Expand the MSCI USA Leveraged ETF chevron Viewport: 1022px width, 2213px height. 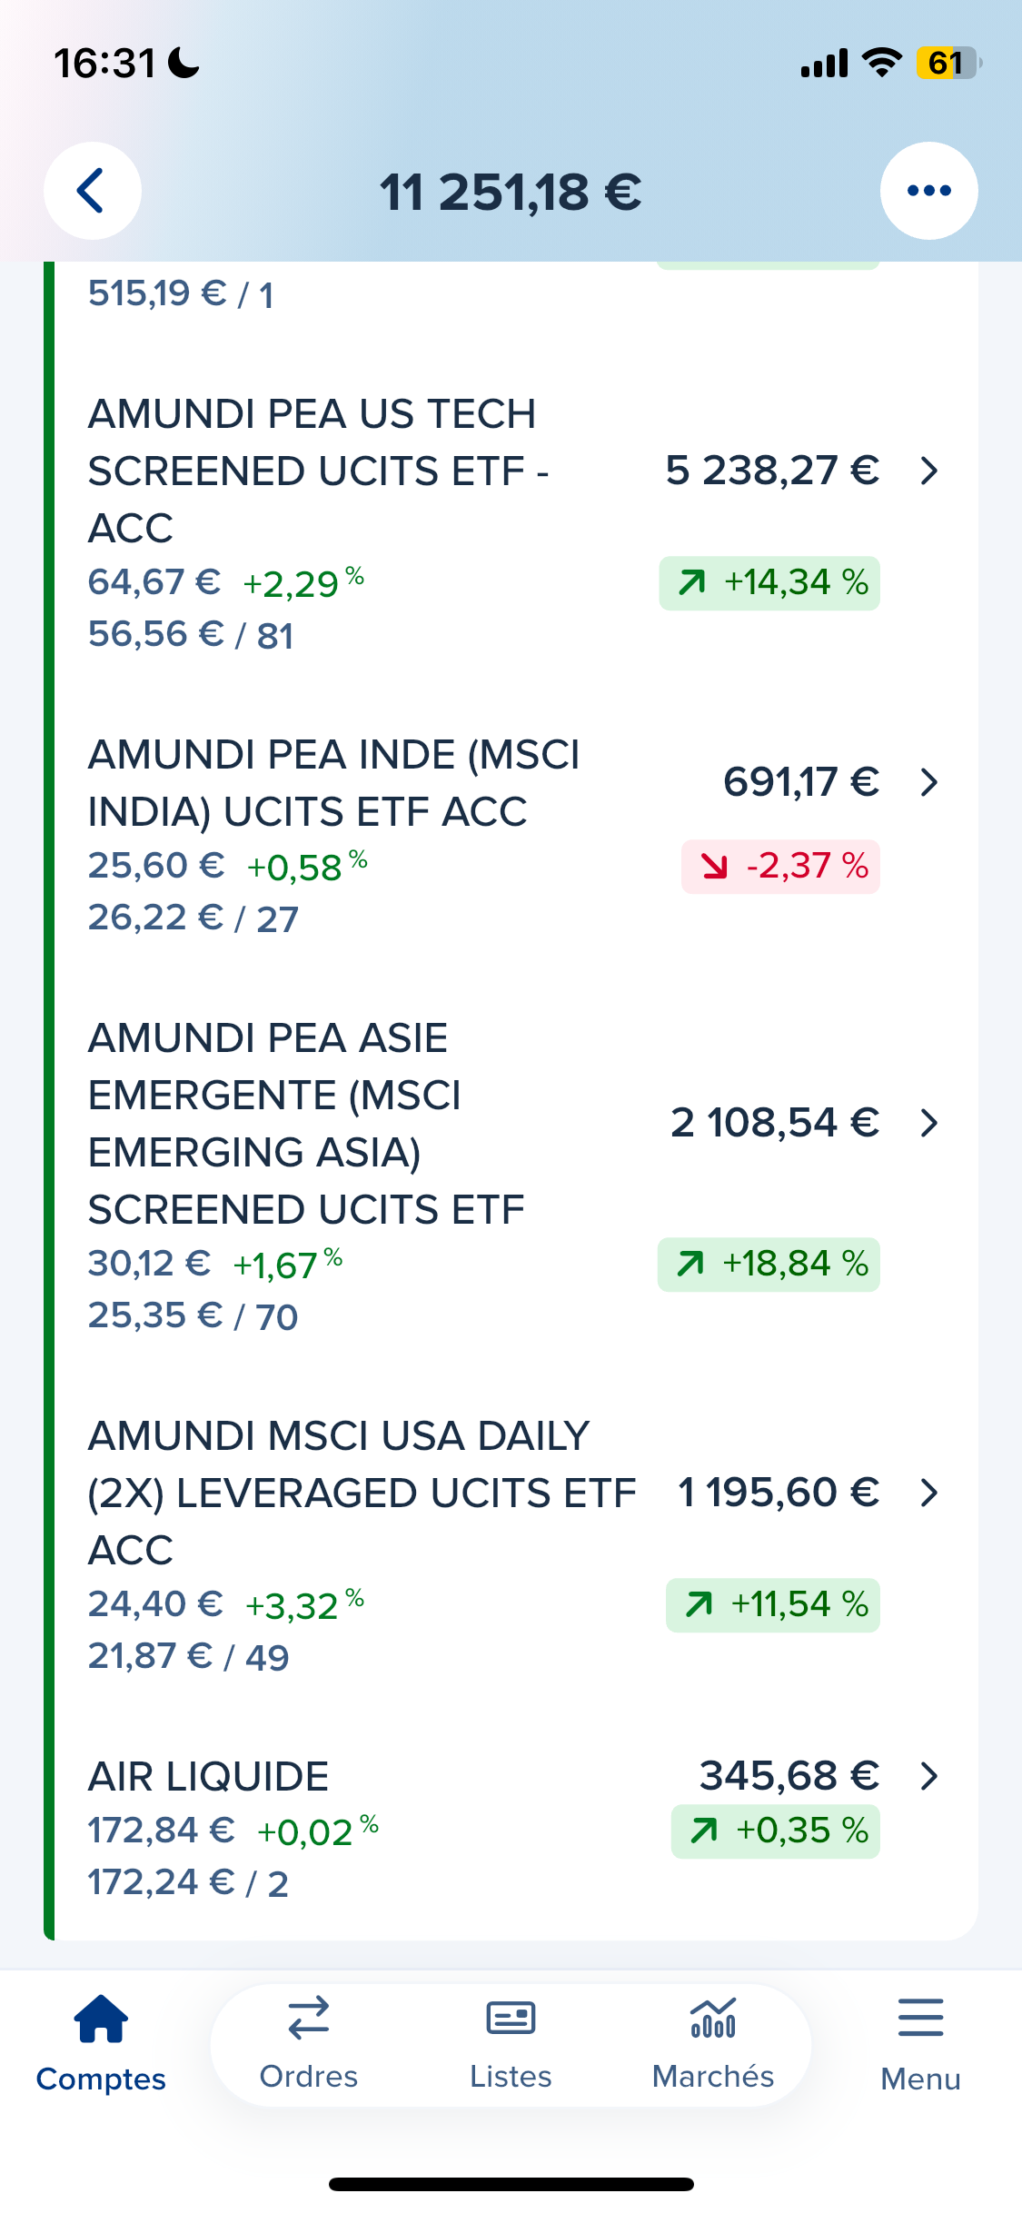(x=928, y=1493)
